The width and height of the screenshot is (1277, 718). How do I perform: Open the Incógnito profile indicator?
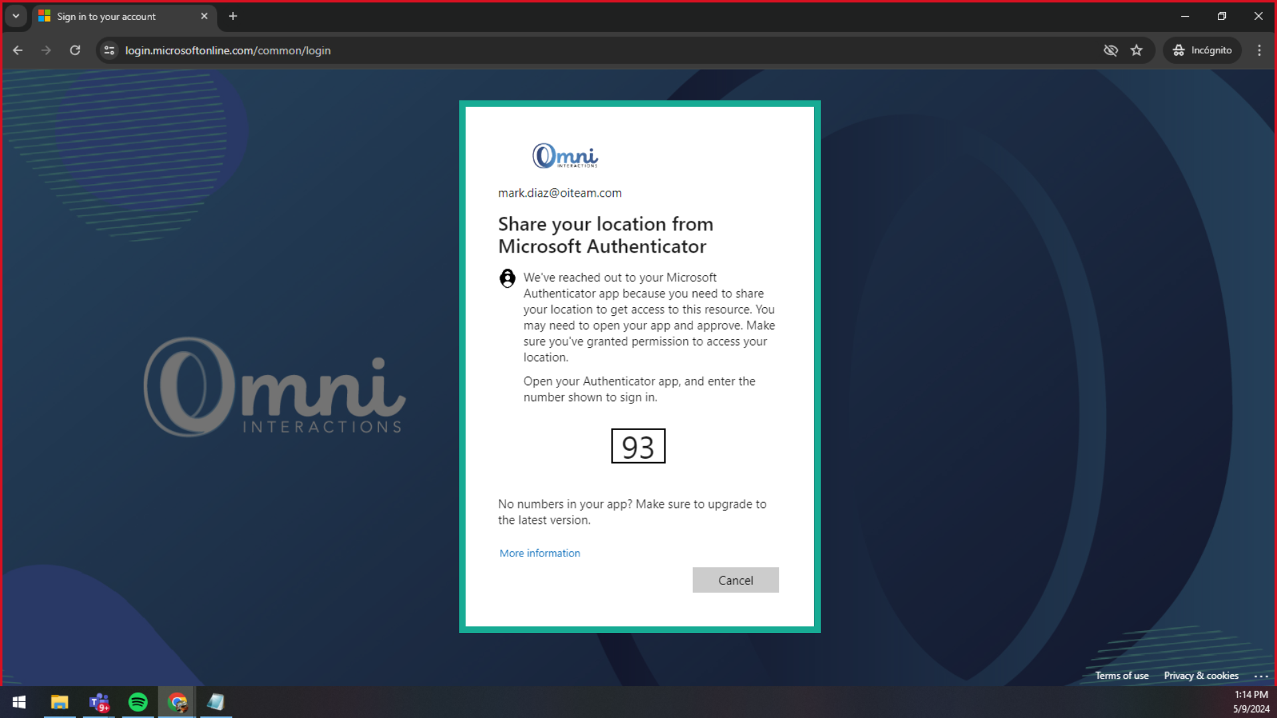click(1203, 51)
